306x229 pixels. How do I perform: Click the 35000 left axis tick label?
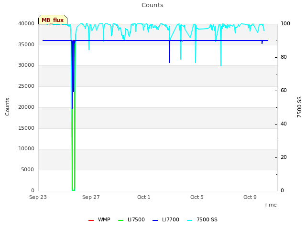pos(26,44)
